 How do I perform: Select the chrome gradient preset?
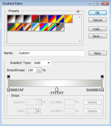(35, 27)
